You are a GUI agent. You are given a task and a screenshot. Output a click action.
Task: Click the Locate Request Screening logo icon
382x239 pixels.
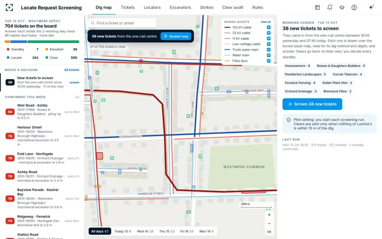pos(10,7)
